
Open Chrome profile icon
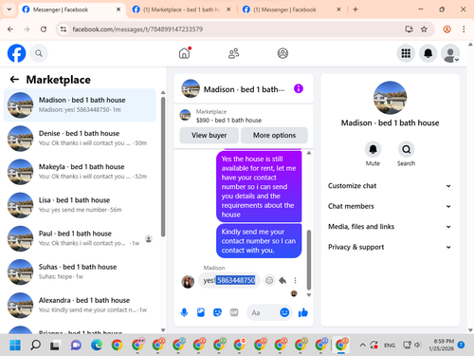coord(447,29)
